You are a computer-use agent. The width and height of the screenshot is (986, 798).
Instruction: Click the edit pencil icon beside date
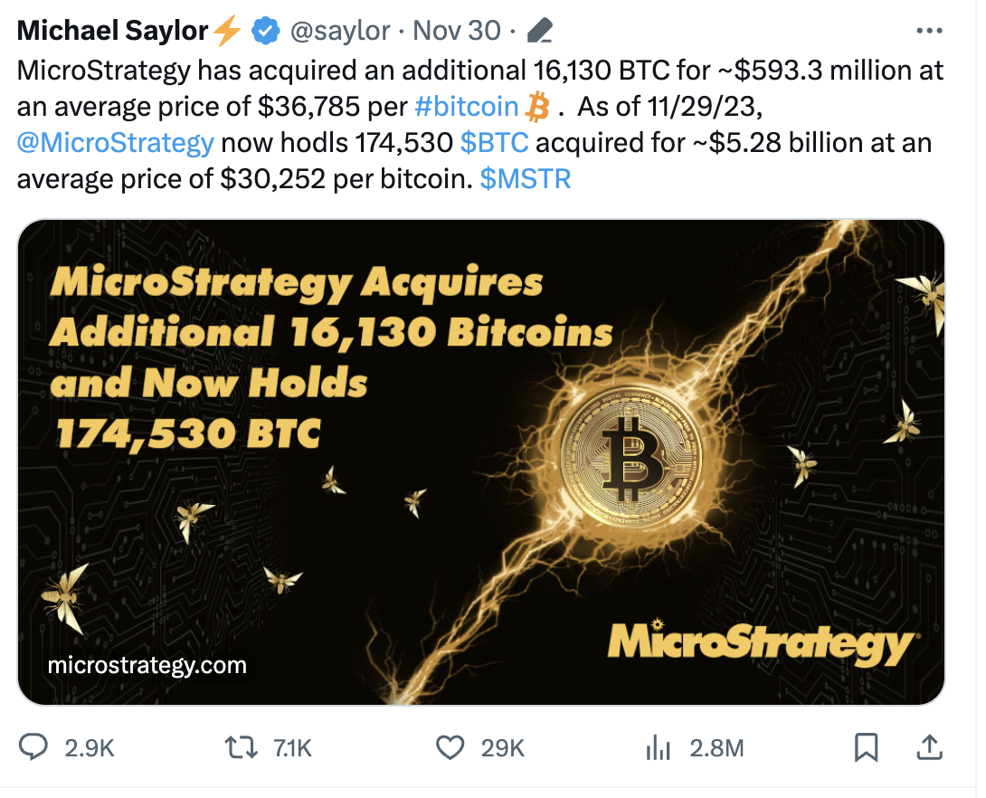tap(539, 32)
